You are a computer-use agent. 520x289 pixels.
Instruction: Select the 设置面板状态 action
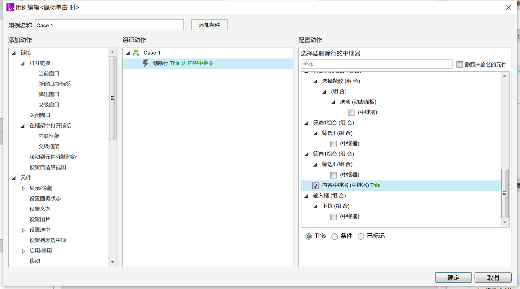pyautogui.click(x=45, y=199)
